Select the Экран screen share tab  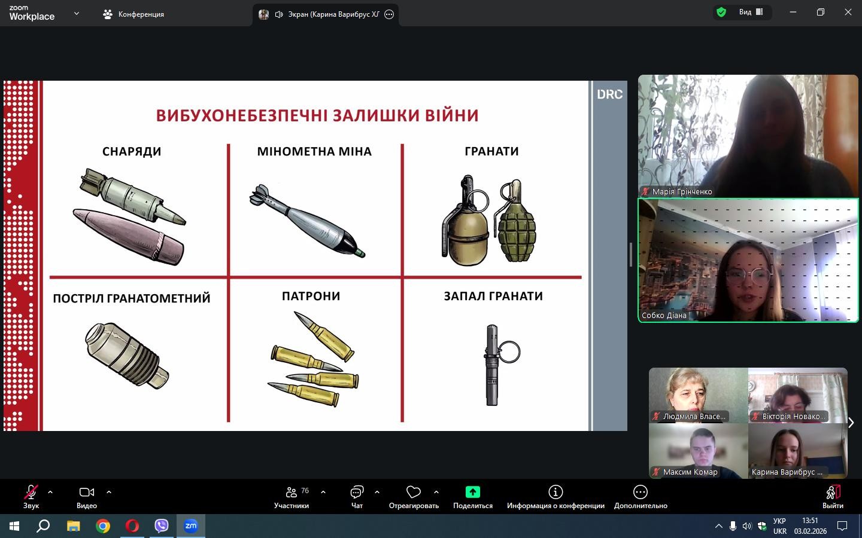click(326, 14)
